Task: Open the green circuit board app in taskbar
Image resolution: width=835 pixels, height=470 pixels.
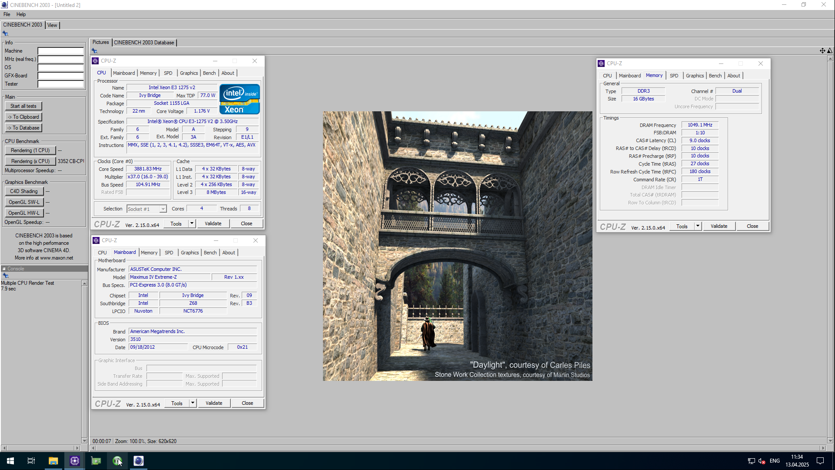Action: tap(96, 461)
